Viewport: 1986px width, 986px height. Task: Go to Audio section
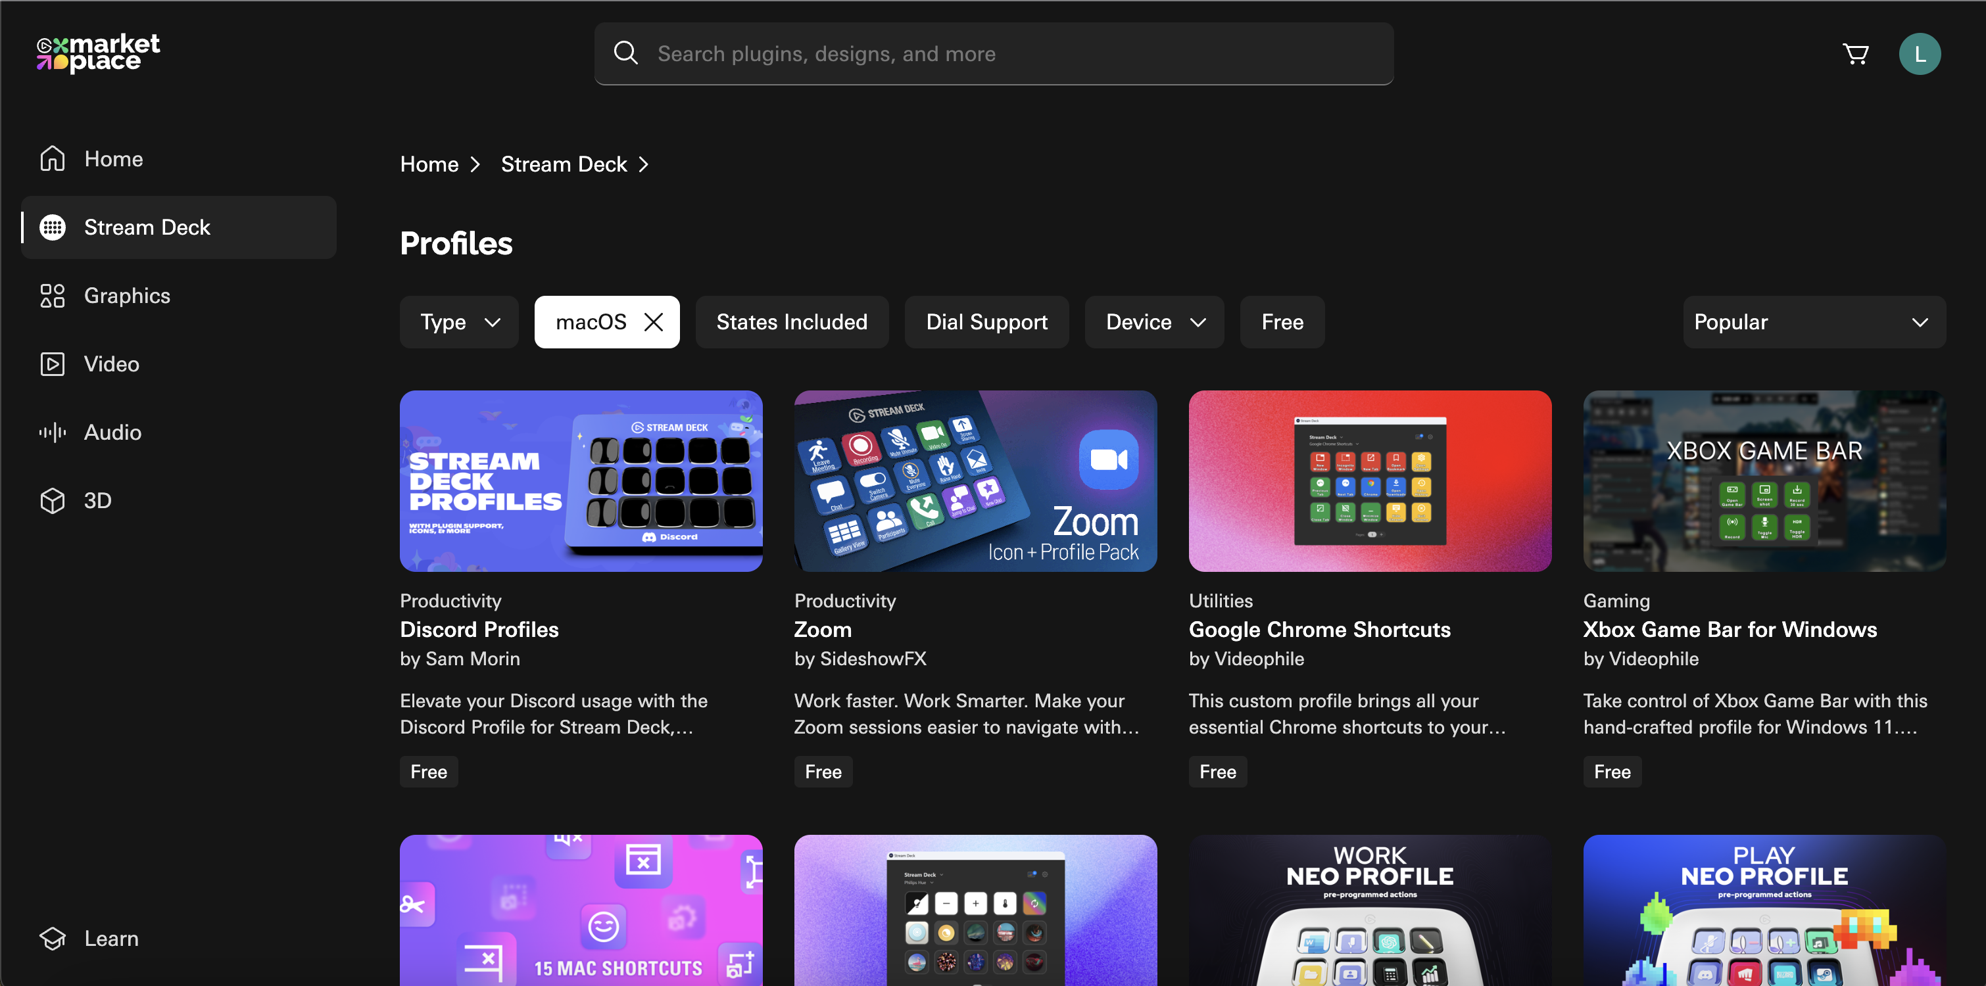(x=179, y=432)
